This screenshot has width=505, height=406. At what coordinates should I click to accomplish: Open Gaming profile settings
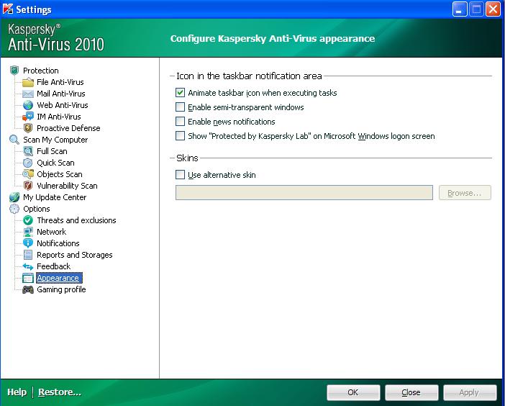click(61, 289)
